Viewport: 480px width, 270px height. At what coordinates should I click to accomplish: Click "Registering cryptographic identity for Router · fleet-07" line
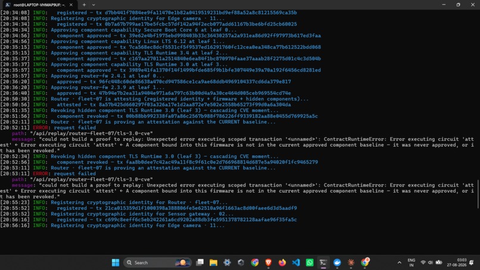[x=139, y=203]
